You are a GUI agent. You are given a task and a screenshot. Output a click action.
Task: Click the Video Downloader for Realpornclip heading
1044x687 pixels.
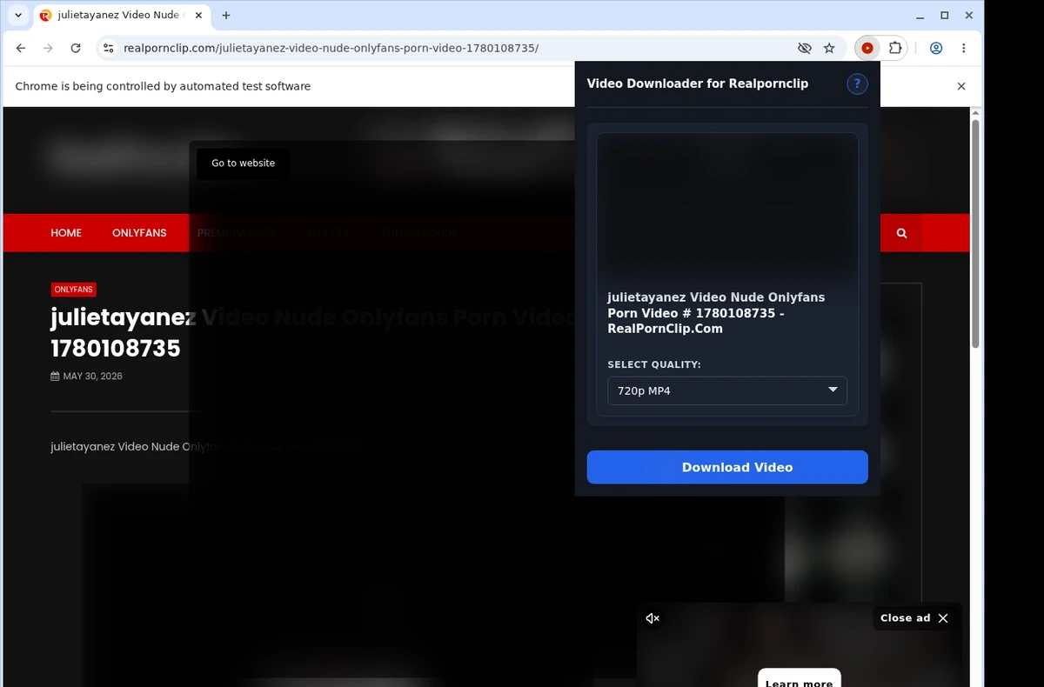(698, 83)
